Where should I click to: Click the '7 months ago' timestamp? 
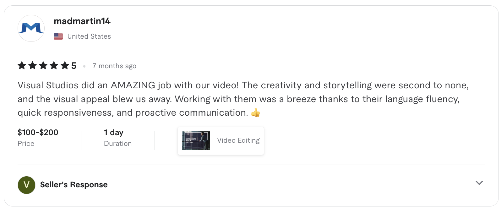coord(114,66)
